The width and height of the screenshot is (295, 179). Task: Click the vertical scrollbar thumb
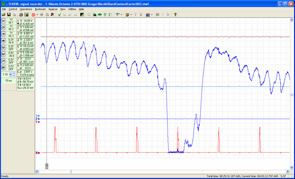(x=291, y=95)
